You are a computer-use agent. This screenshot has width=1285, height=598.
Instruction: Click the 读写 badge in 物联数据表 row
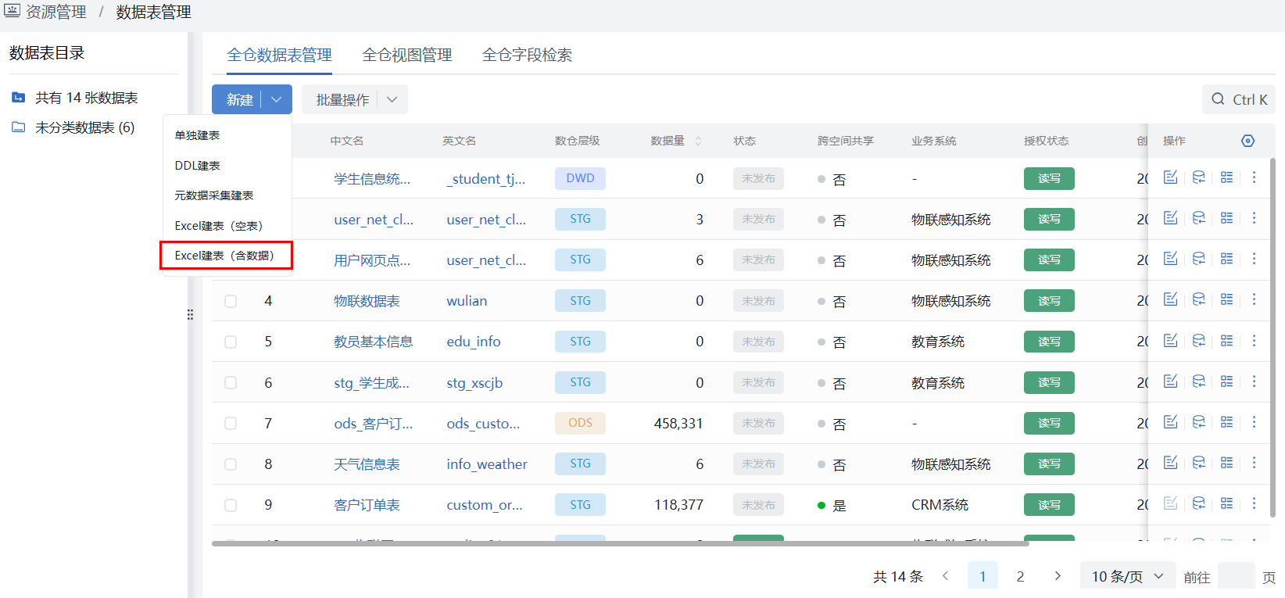point(1049,301)
